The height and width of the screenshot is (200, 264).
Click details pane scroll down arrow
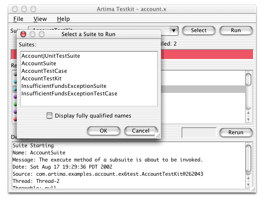[248, 185]
